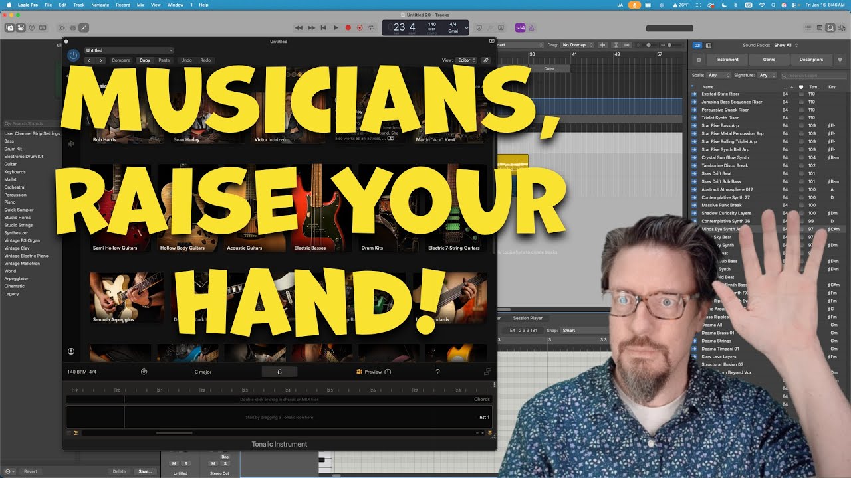Click Paste in plugin header

tap(164, 60)
